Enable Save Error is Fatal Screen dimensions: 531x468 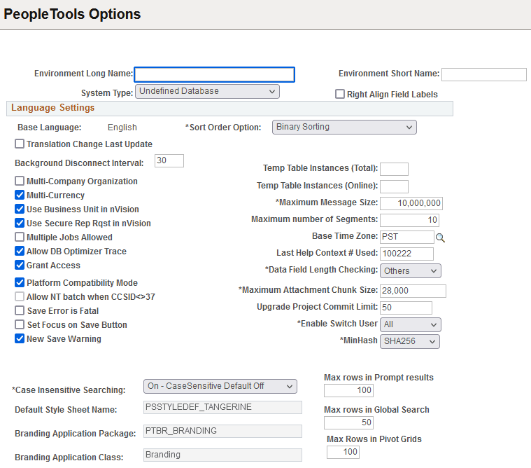(20, 310)
